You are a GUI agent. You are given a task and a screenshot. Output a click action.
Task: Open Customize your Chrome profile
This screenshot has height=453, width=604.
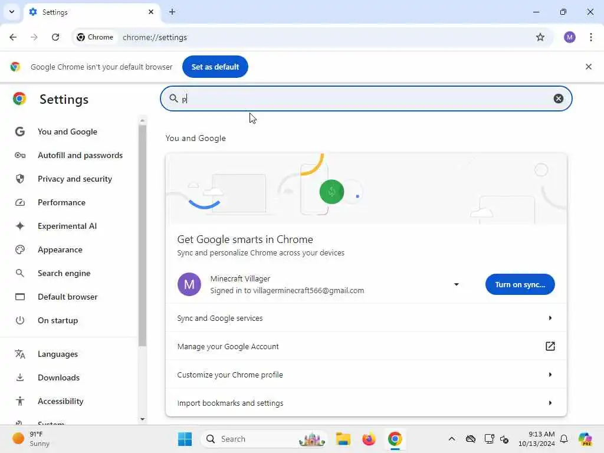pyautogui.click(x=366, y=375)
